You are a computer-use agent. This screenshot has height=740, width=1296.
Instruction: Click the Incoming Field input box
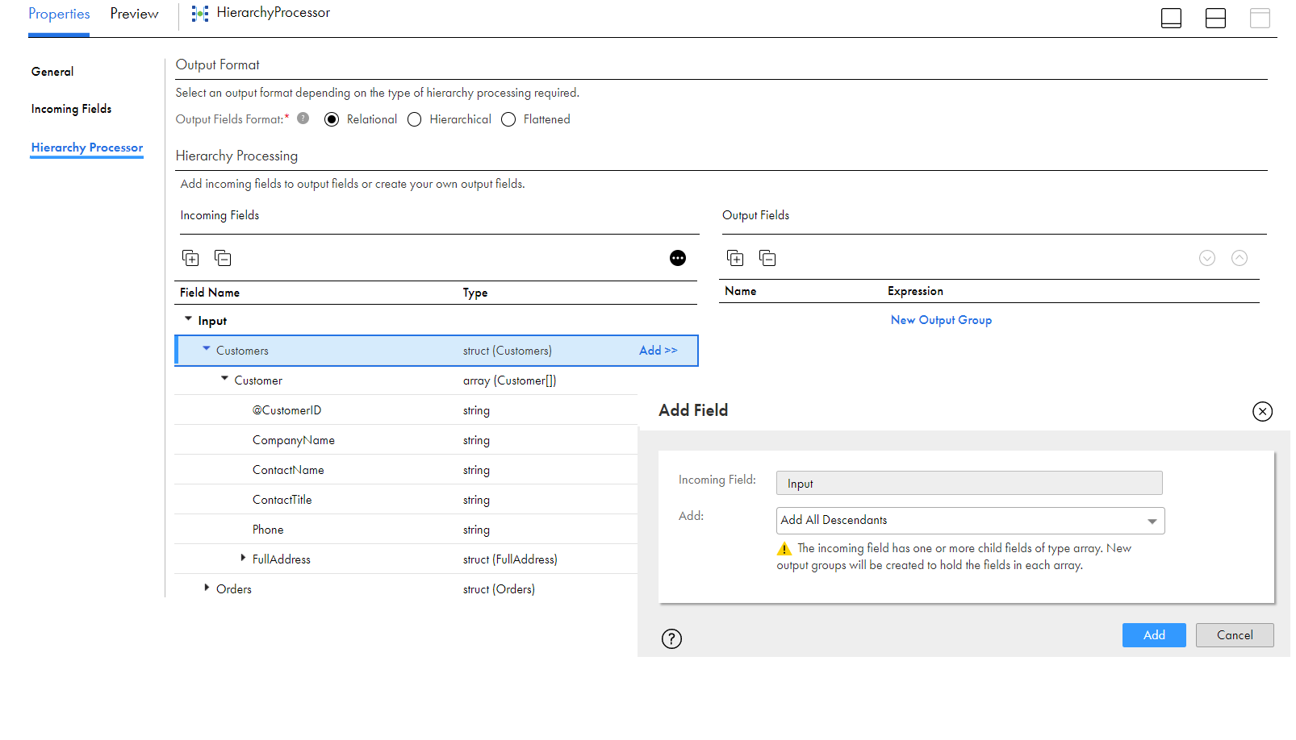pyautogui.click(x=968, y=484)
